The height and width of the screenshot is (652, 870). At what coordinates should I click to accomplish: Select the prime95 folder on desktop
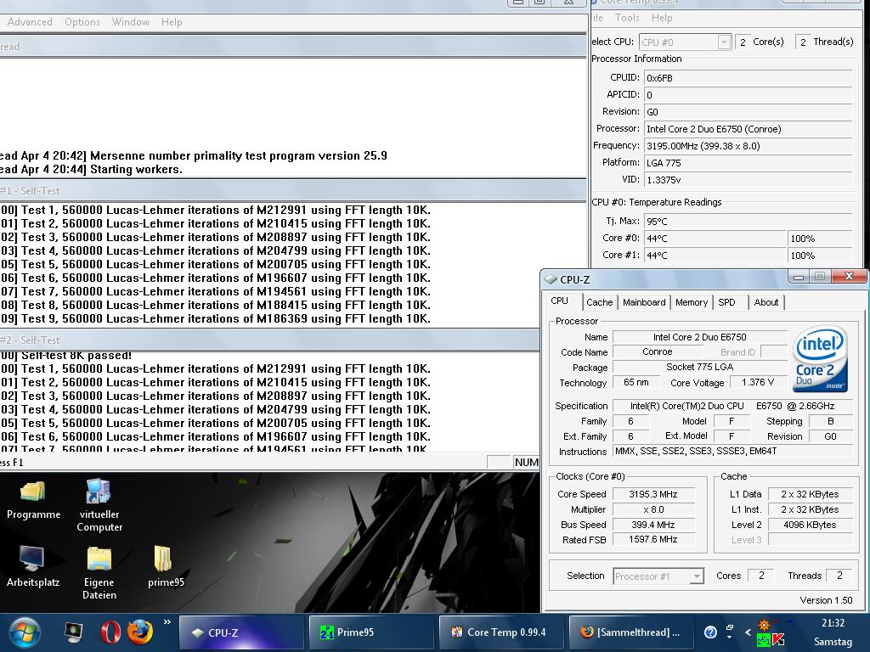click(x=166, y=566)
